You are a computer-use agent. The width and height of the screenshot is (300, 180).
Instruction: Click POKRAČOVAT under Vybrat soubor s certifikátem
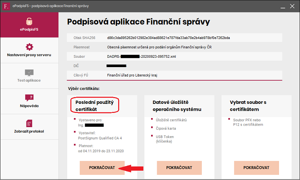tap(256, 168)
